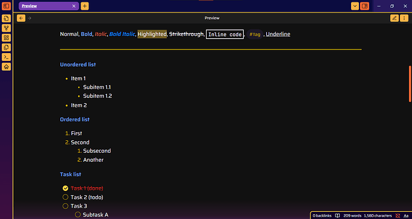Viewport: 412px width, 219px height.
Task: Uncheck the completed Task 1 (done) checkbox
Action: [66, 189]
